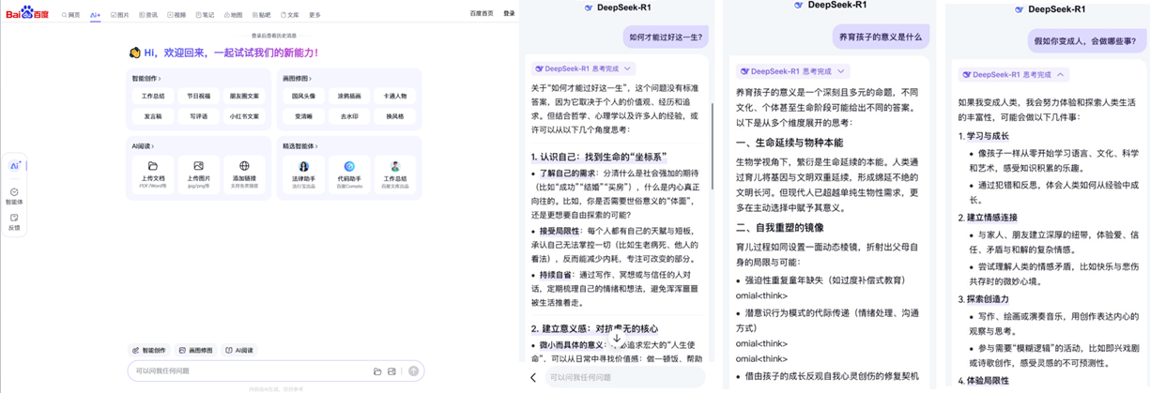Go to the 文库 tab

pos(290,15)
